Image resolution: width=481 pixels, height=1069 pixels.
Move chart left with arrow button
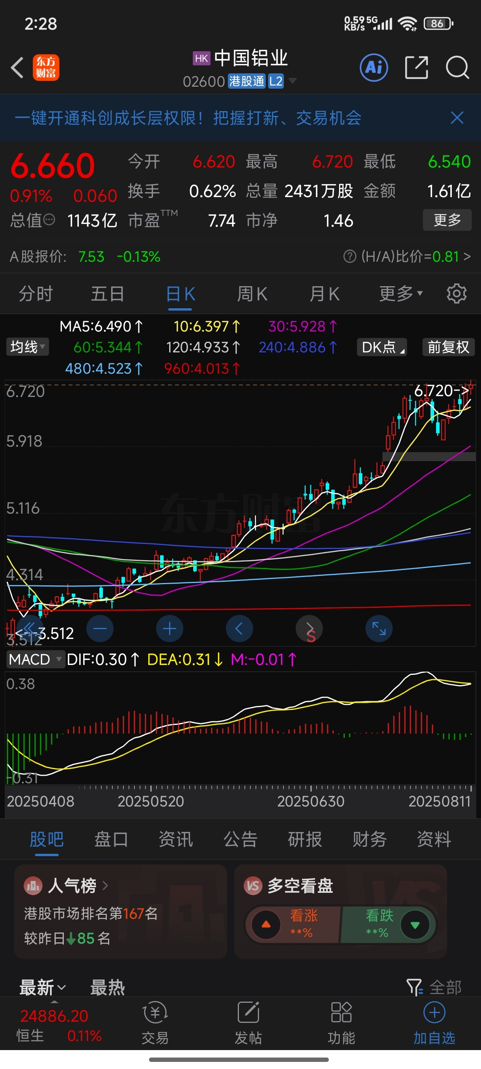tap(239, 629)
